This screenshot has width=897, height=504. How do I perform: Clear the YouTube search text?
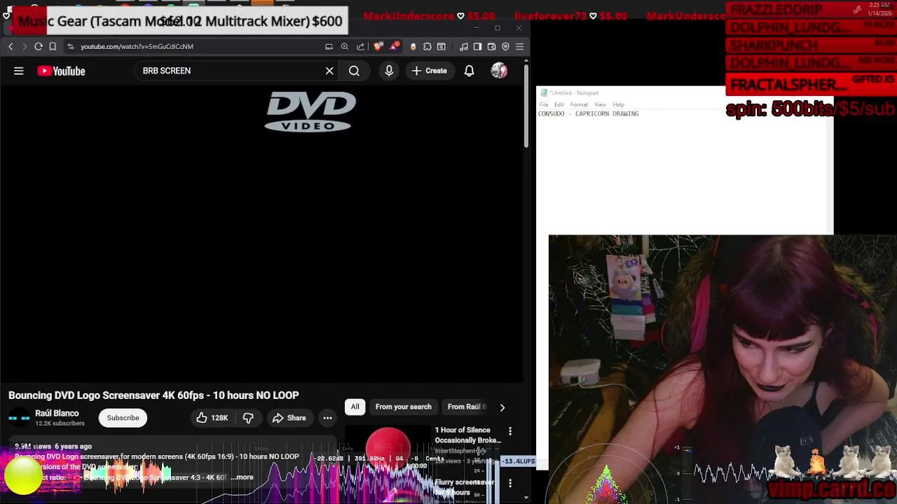click(x=329, y=71)
